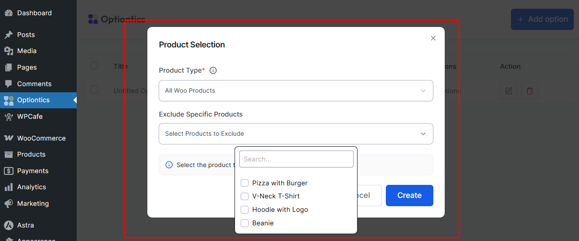Click the Marketing megaphone icon
579x241 pixels.
(9, 204)
